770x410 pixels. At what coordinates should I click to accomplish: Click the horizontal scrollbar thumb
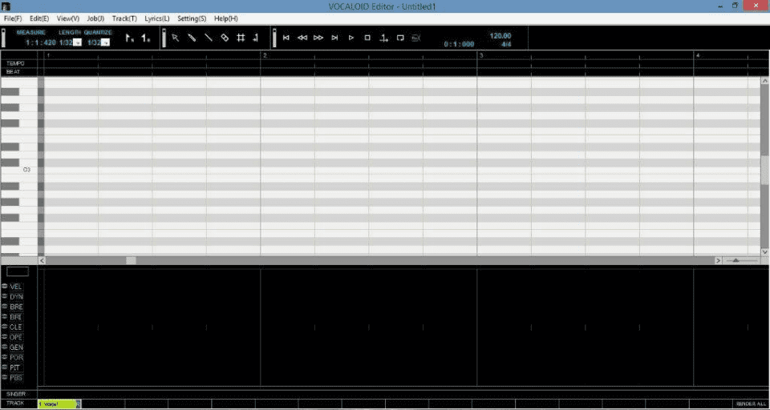131,260
